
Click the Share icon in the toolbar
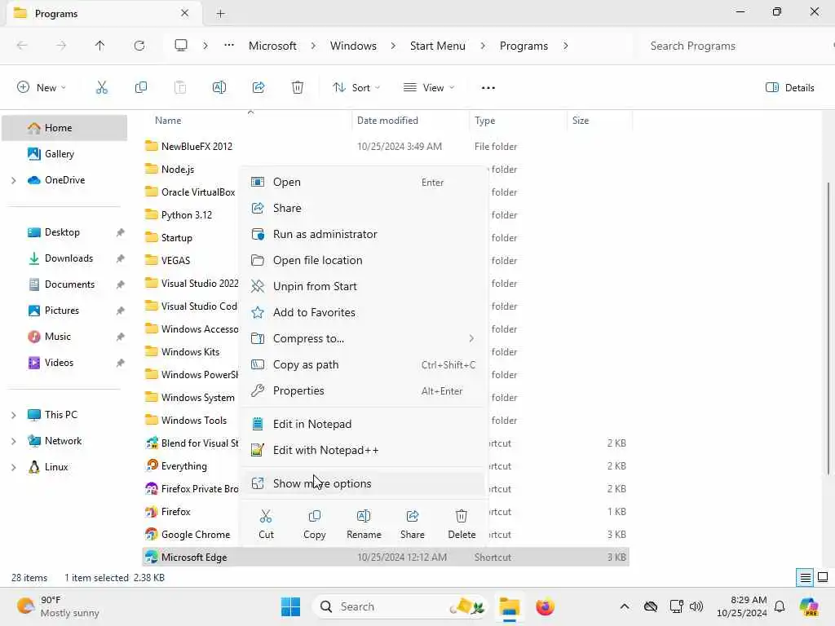pos(258,88)
